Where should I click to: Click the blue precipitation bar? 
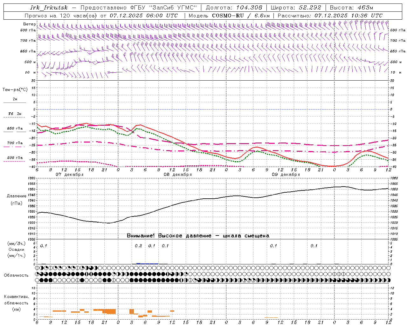tap(147, 263)
